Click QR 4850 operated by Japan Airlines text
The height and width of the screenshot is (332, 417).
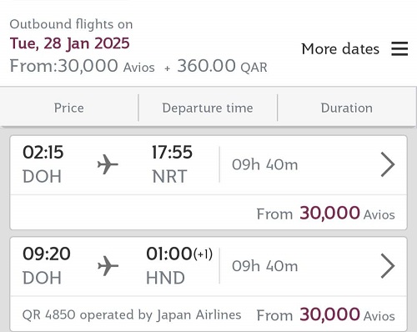click(x=132, y=314)
